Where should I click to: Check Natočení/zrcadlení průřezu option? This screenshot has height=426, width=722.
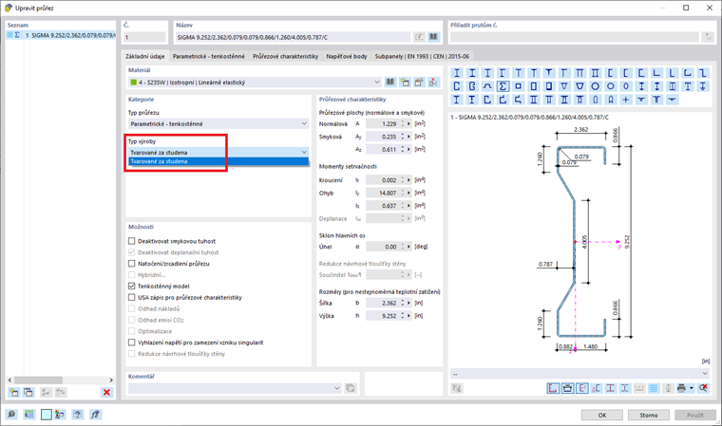click(x=132, y=264)
